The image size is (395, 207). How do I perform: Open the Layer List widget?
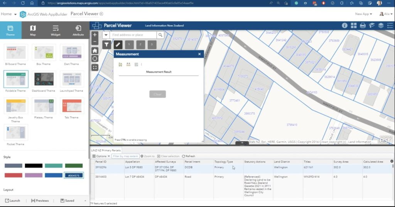(x=381, y=25)
